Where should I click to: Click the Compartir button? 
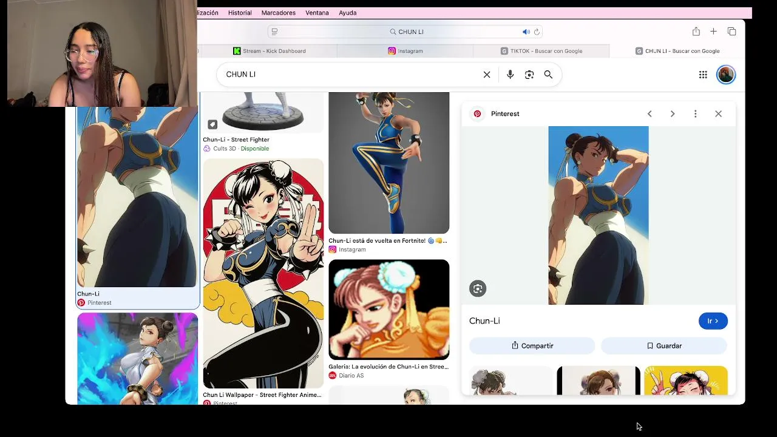pyautogui.click(x=532, y=346)
